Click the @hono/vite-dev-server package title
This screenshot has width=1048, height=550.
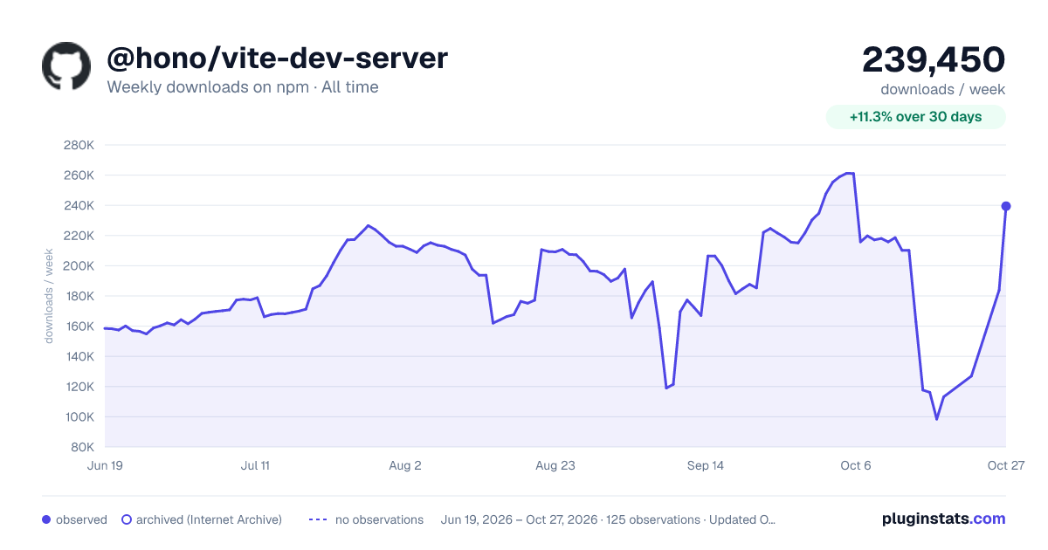[277, 58]
